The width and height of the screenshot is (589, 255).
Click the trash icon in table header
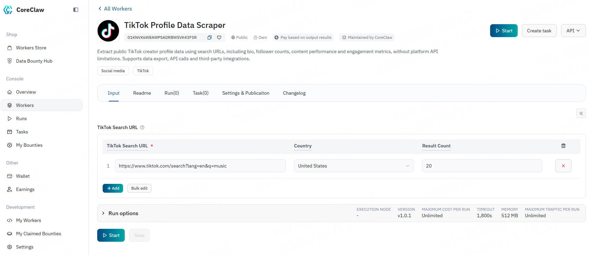tap(563, 146)
